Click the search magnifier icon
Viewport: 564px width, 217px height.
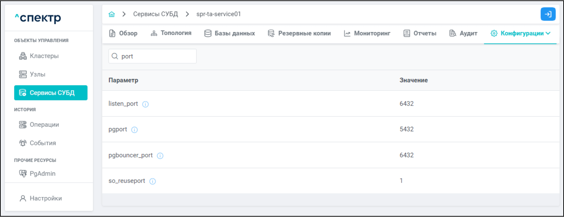coord(115,56)
